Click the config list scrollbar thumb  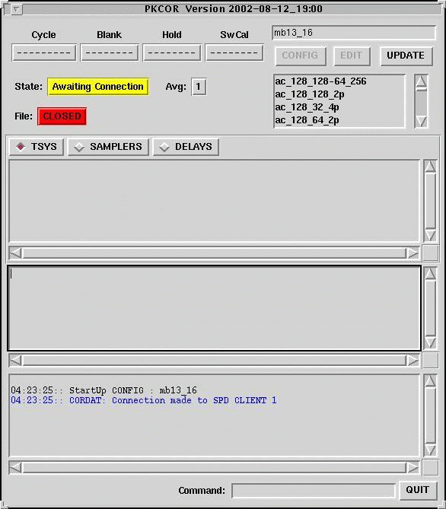pyautogui.click(x=422, y=89)
